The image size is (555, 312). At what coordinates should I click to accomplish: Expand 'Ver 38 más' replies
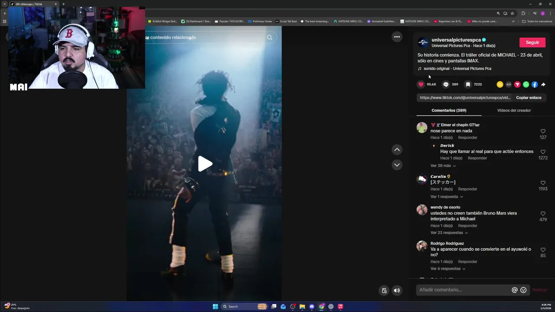click(x=443, y=166)
